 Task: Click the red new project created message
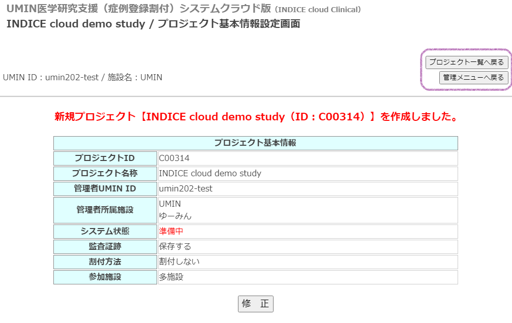(x=256, y=117)
